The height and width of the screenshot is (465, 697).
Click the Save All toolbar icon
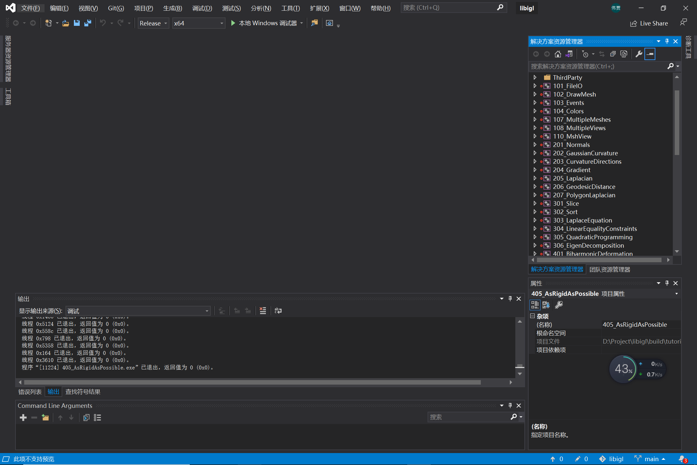pos(87,23)
